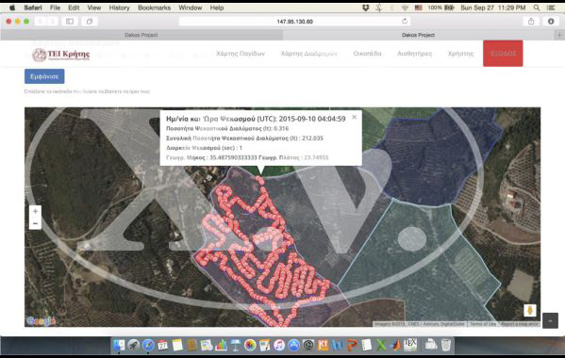This screenshot has height=358, width=565.
Task: Open Χάρτης Παγίδων nav link
Action: [241, 54]
